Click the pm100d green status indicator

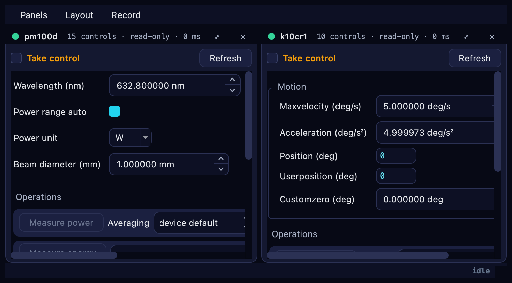coord(15,36)
